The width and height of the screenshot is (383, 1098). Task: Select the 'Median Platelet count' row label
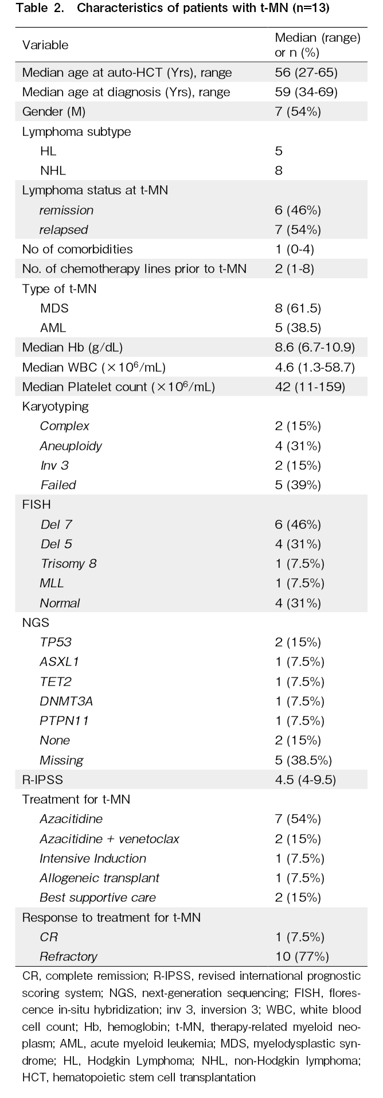[x=119, y=387]
